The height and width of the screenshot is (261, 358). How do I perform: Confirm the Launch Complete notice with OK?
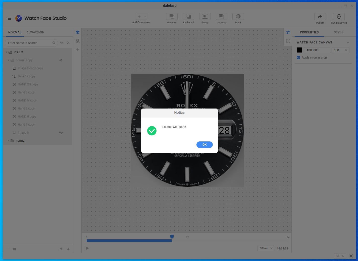[x=204, y=145]
